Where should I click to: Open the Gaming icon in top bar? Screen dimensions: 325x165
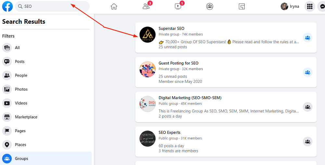pyautogui.click(x=242, y=6)
